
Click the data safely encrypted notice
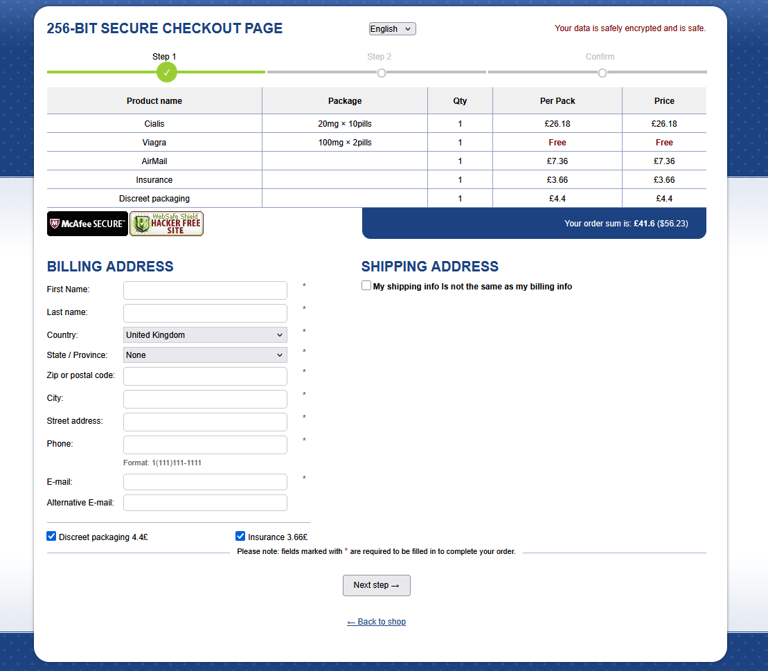coord(630,28)
